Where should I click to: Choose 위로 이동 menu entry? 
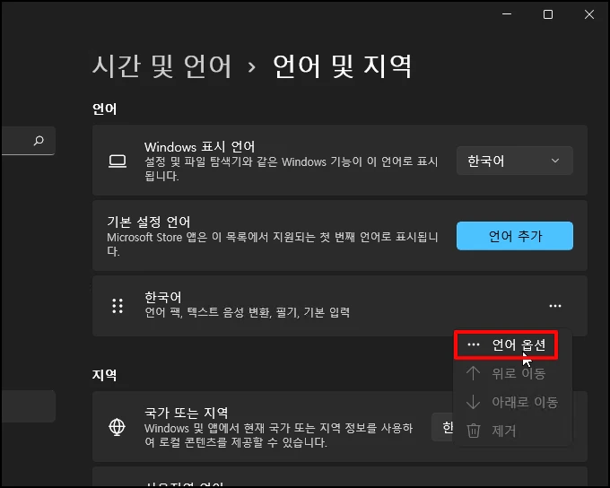pos(513,373)
